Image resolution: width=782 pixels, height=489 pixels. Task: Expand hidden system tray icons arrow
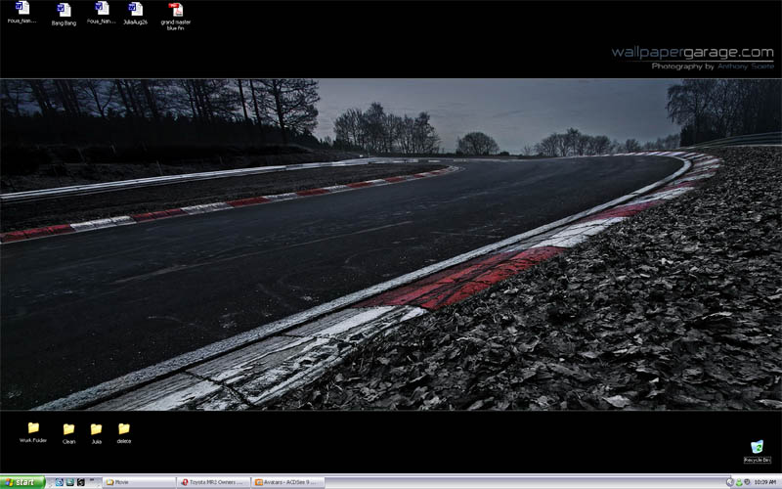point(730,482)
